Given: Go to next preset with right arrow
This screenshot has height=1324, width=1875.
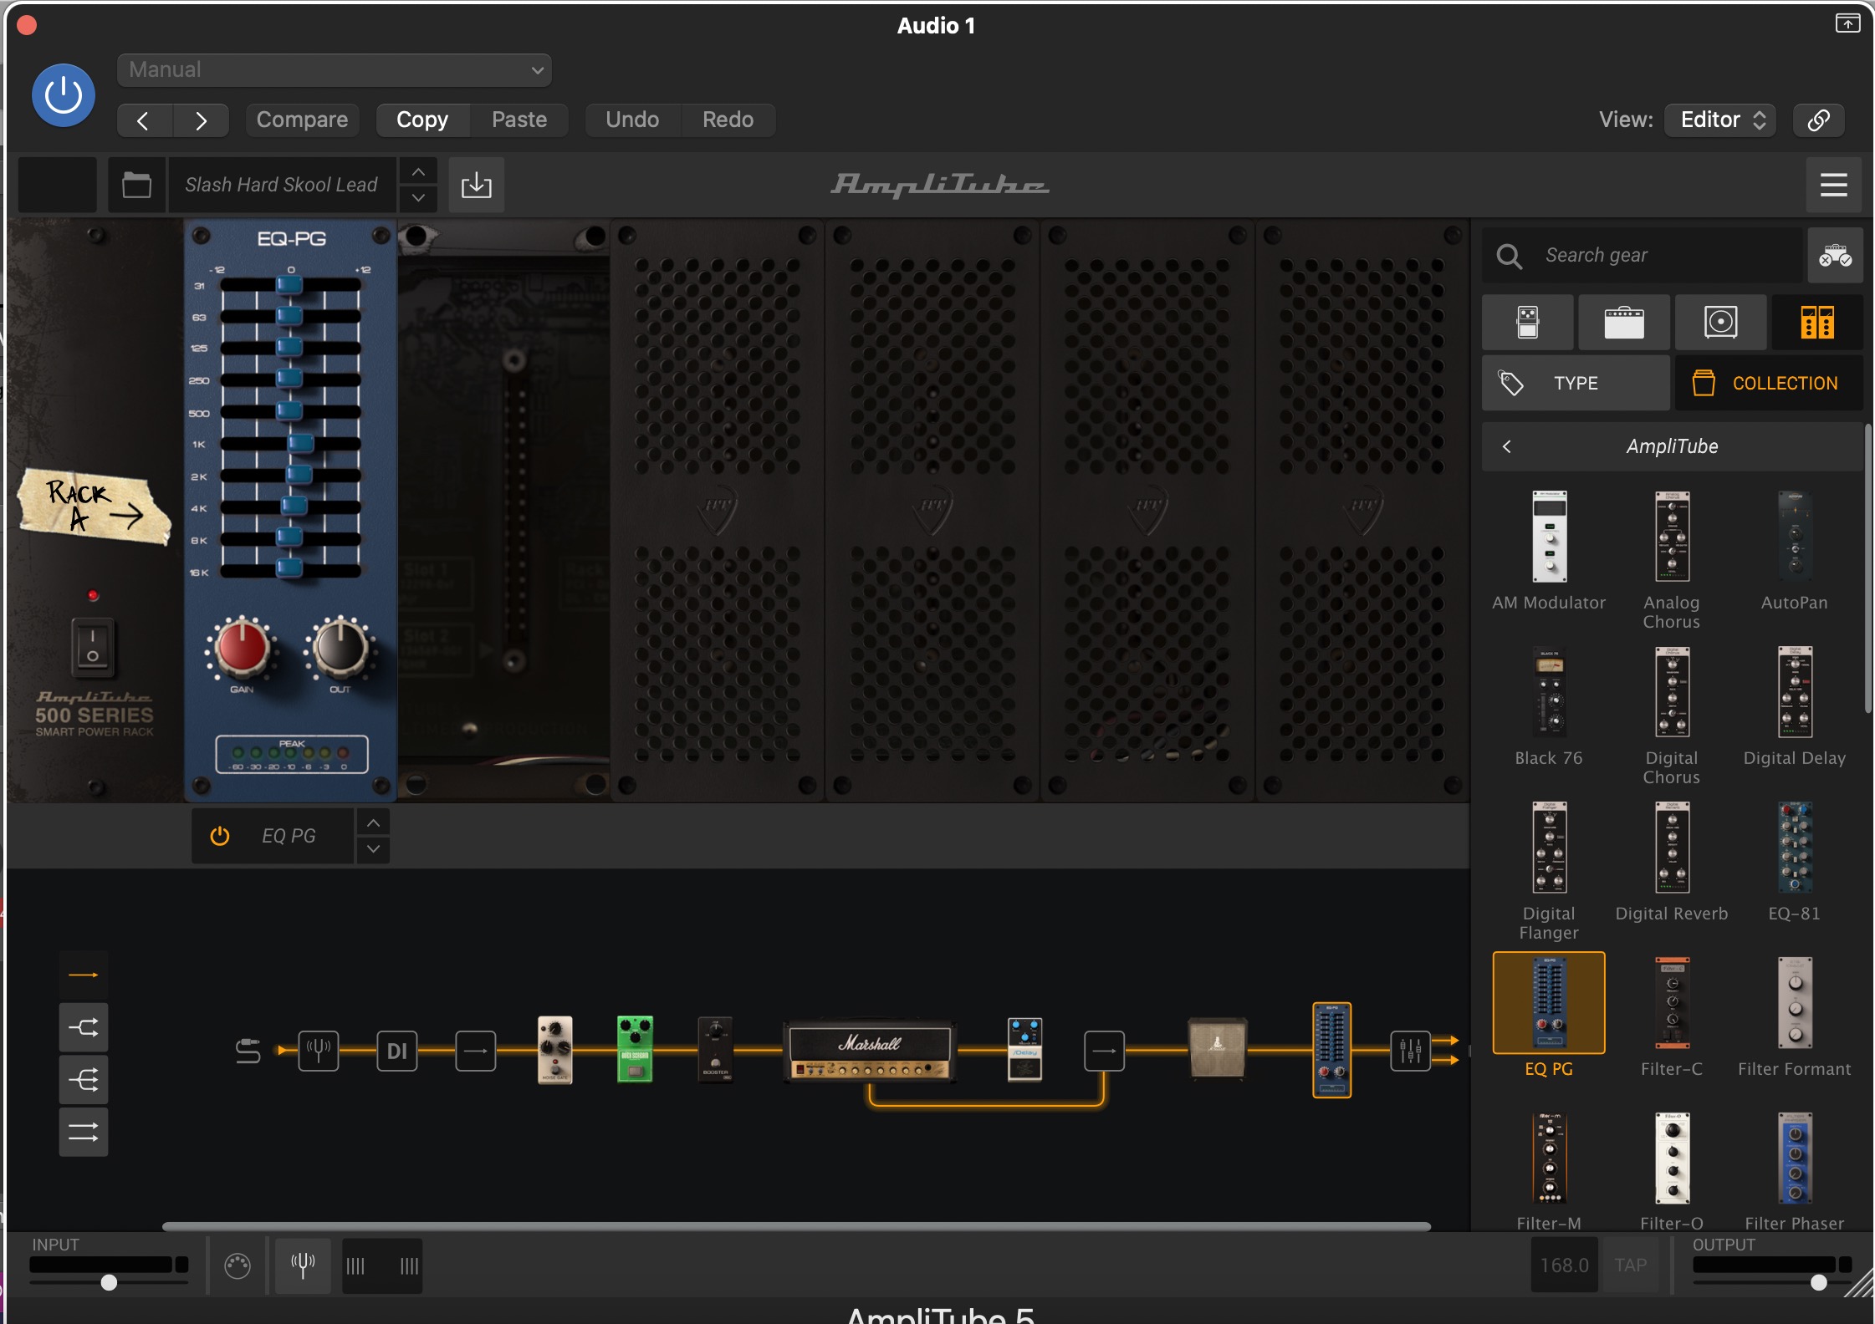Looking at the screenshot, I should 201,120.
